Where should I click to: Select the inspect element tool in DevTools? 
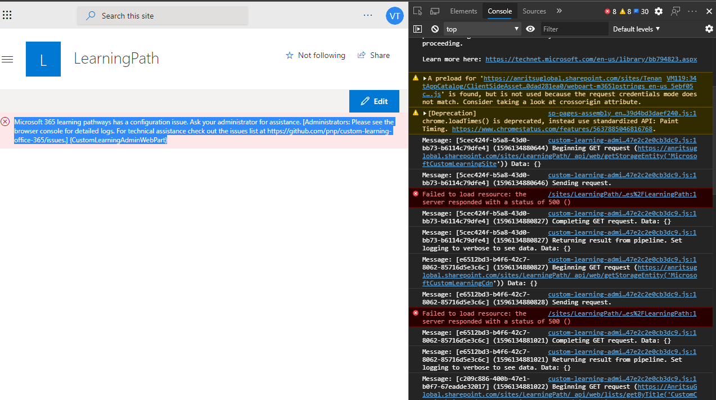point(417,11)
